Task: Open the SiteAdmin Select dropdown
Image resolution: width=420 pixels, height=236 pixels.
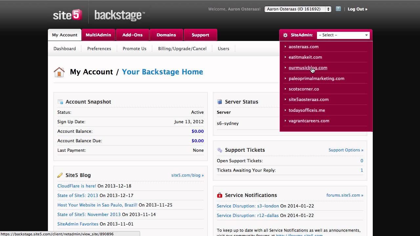Action: pyautogui.click(x=343, y=35)
